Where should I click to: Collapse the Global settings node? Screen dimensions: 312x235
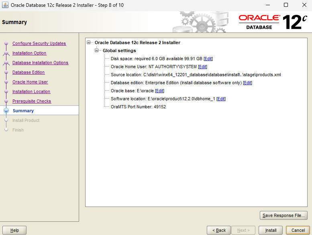click(x=96, y=51)
